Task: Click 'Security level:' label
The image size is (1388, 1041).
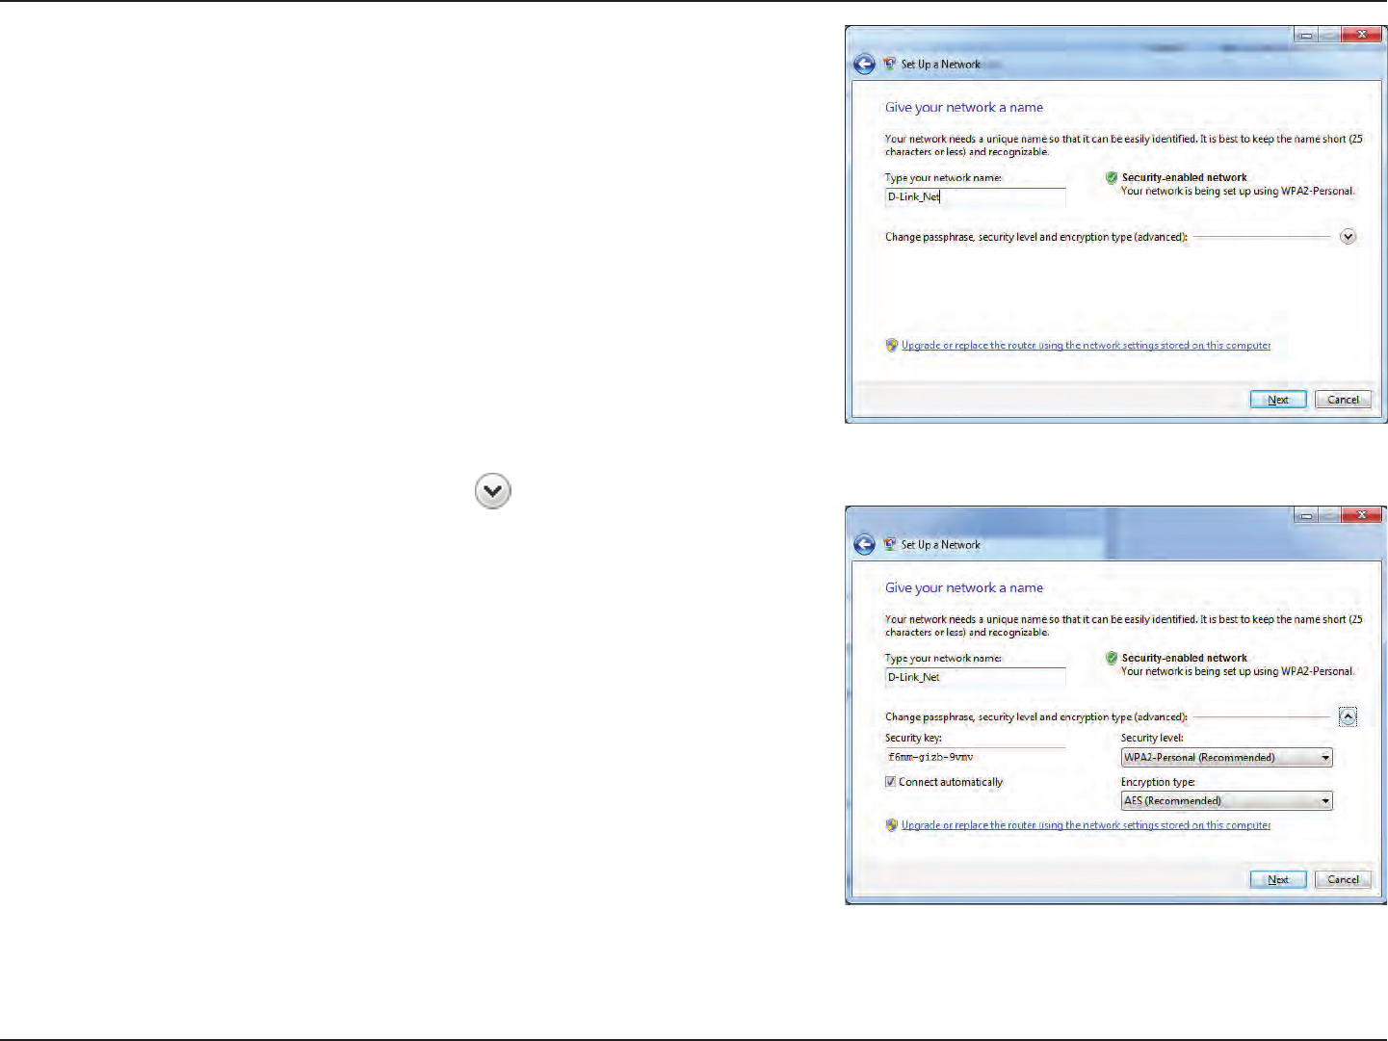Action: (x=1152, y=738)
